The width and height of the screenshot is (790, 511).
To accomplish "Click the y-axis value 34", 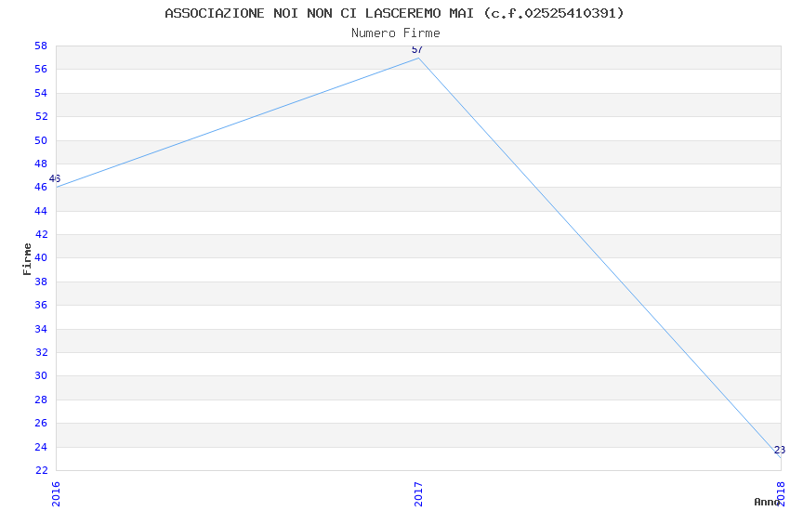I will pyautogui.click(x=41, y=329).
